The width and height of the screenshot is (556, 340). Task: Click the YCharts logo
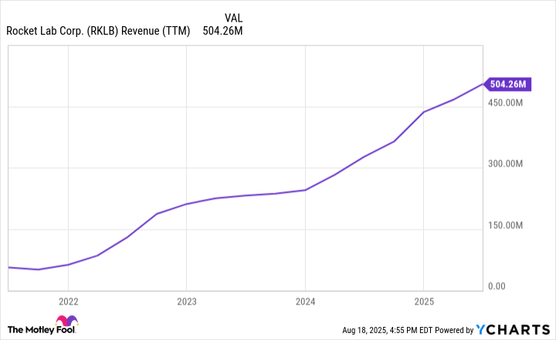coord(513,330)
